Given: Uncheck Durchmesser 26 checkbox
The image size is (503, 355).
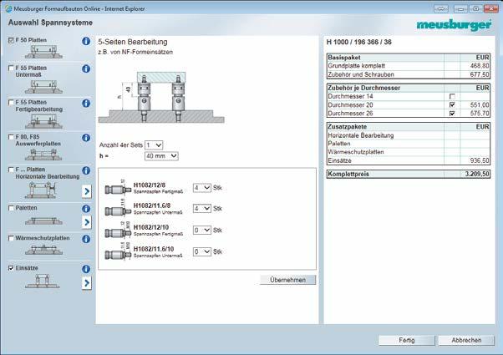Looking at the screenshot, I should pyautogui.click(x=452, y=114).
